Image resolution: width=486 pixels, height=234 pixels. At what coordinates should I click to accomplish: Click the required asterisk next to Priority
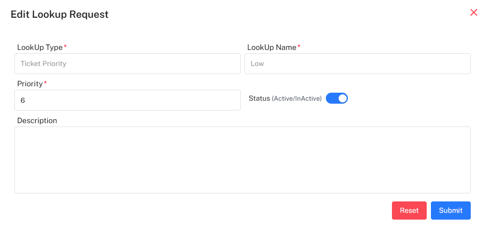pyautogui.click(x=45, y=83)
